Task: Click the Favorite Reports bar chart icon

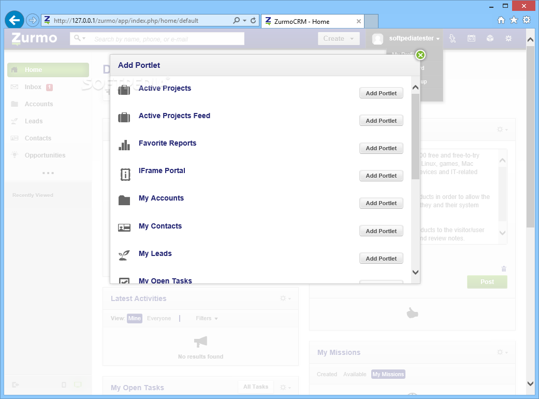Action: pyautogui.click(x=124, y=145)
